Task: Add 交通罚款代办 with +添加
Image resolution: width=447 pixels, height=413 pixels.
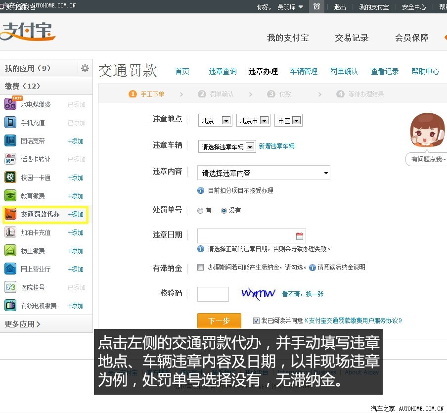Action: (x=76, y=214)
